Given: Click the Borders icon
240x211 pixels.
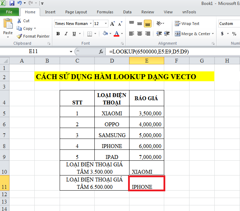Looking at the screenshot, I should point(89,34).
